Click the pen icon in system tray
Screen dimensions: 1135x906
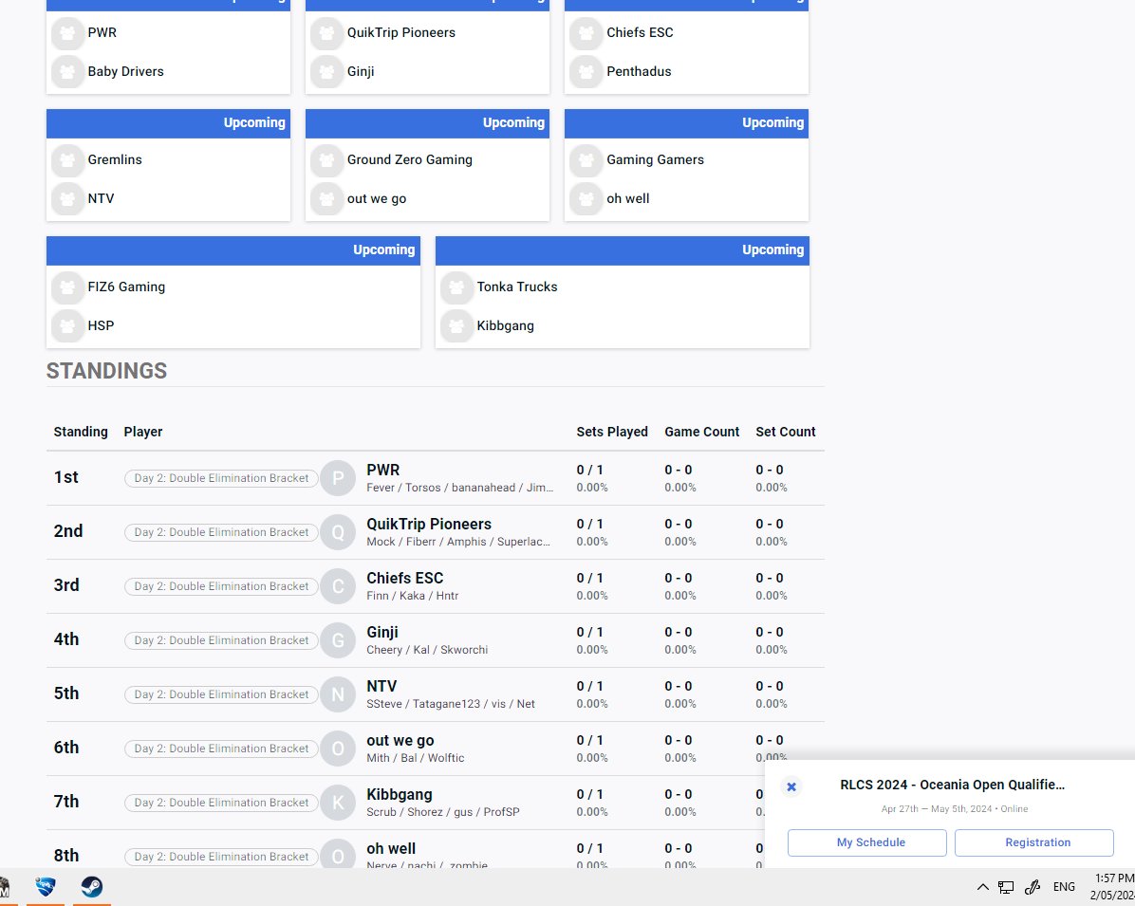point(1033,887)
